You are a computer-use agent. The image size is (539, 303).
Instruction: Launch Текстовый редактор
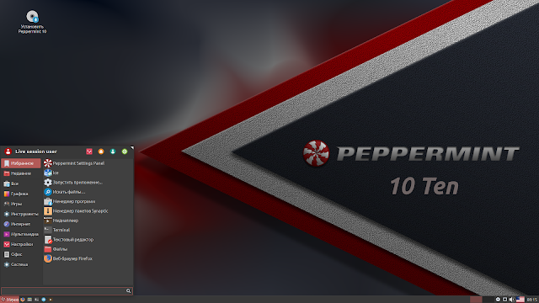pos(88,239)
